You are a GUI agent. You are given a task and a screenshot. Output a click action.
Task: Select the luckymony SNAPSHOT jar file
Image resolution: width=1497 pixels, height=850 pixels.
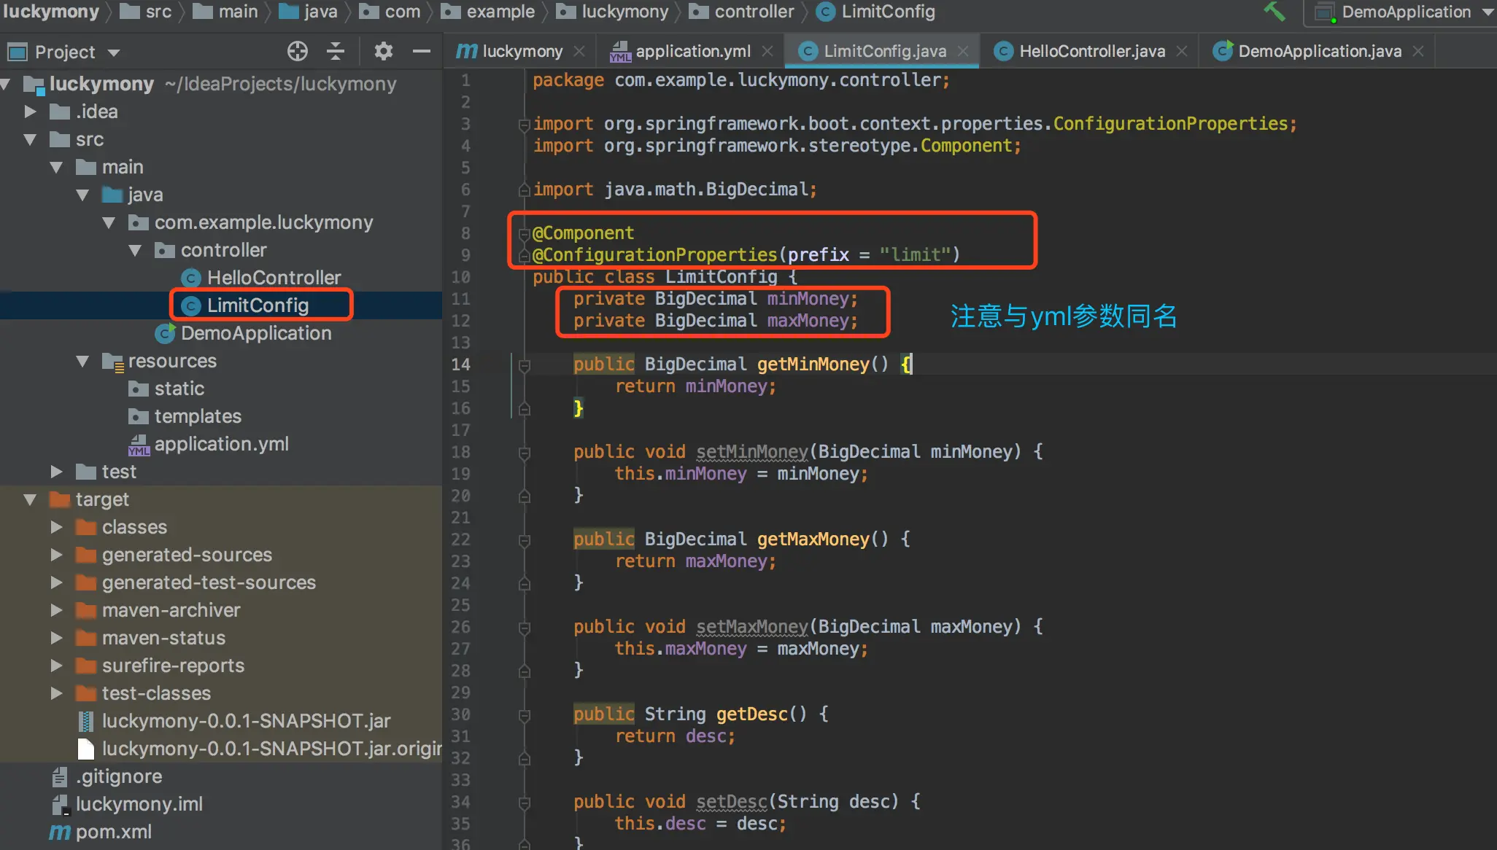(245, 721)
